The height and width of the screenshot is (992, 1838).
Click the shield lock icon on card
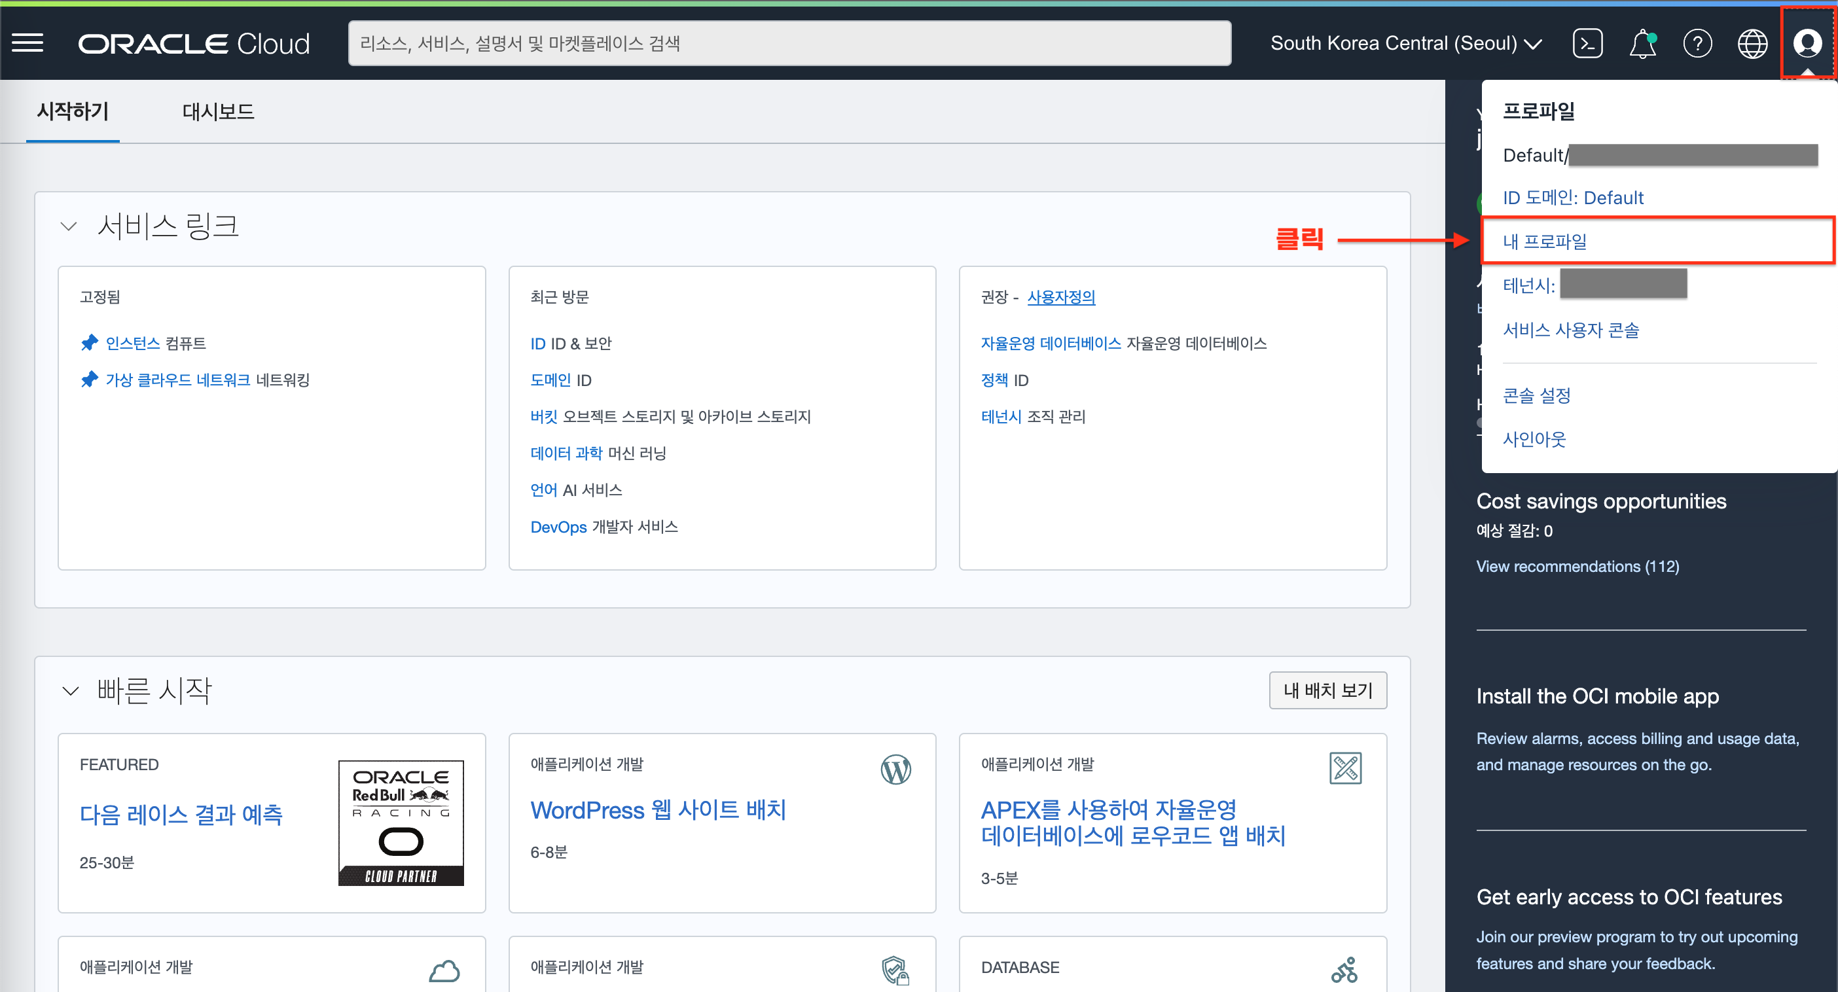[x=895, y=970]
